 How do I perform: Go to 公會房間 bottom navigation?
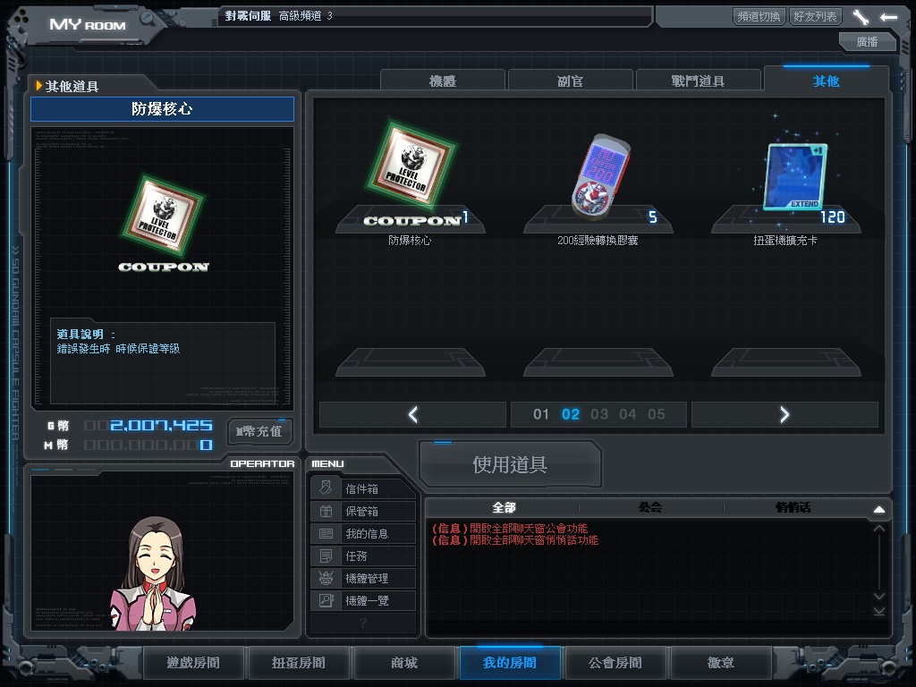[x=615, y=663]
